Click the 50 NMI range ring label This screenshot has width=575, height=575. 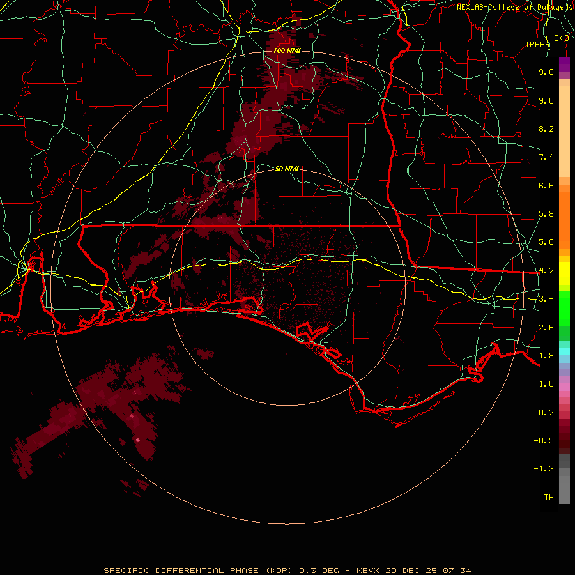pyautogui.click(x=287, y=169)
